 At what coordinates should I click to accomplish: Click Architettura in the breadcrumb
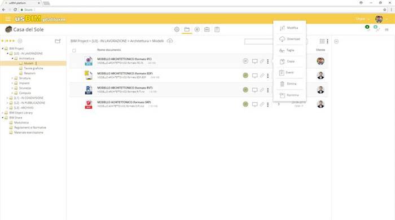(139, 41)
